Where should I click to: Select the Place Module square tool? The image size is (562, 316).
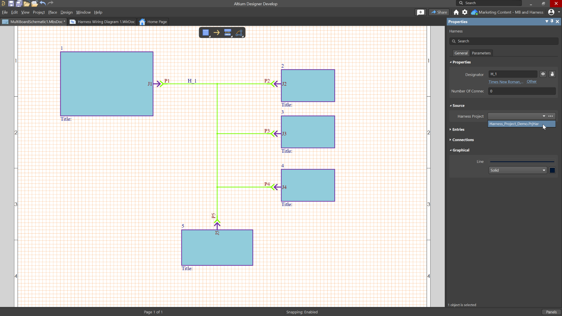pyautogui.click(x=206, y=32)
